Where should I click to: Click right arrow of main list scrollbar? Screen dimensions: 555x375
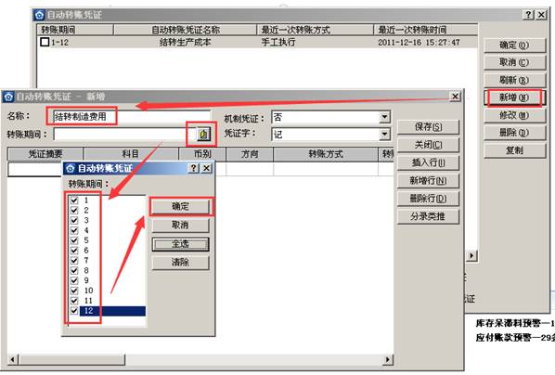(471, 255)
